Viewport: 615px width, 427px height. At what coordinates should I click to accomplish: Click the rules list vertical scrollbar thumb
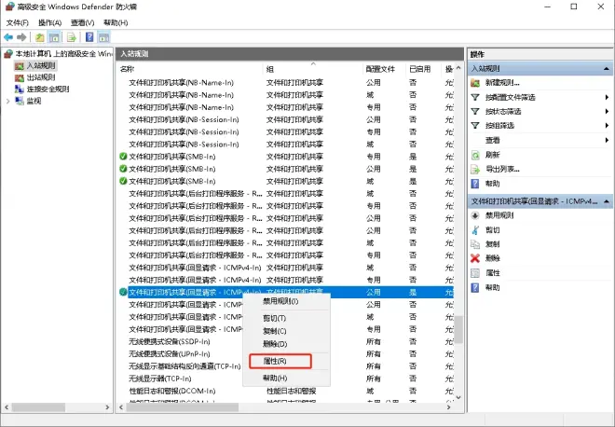(x=458, y=330)
